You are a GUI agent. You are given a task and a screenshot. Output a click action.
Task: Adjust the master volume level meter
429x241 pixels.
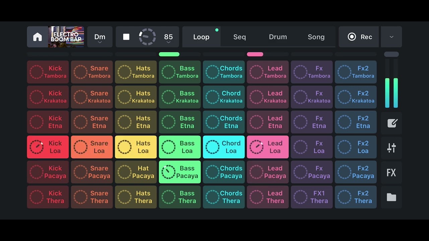pyautogui.click(x=391, y=83)
